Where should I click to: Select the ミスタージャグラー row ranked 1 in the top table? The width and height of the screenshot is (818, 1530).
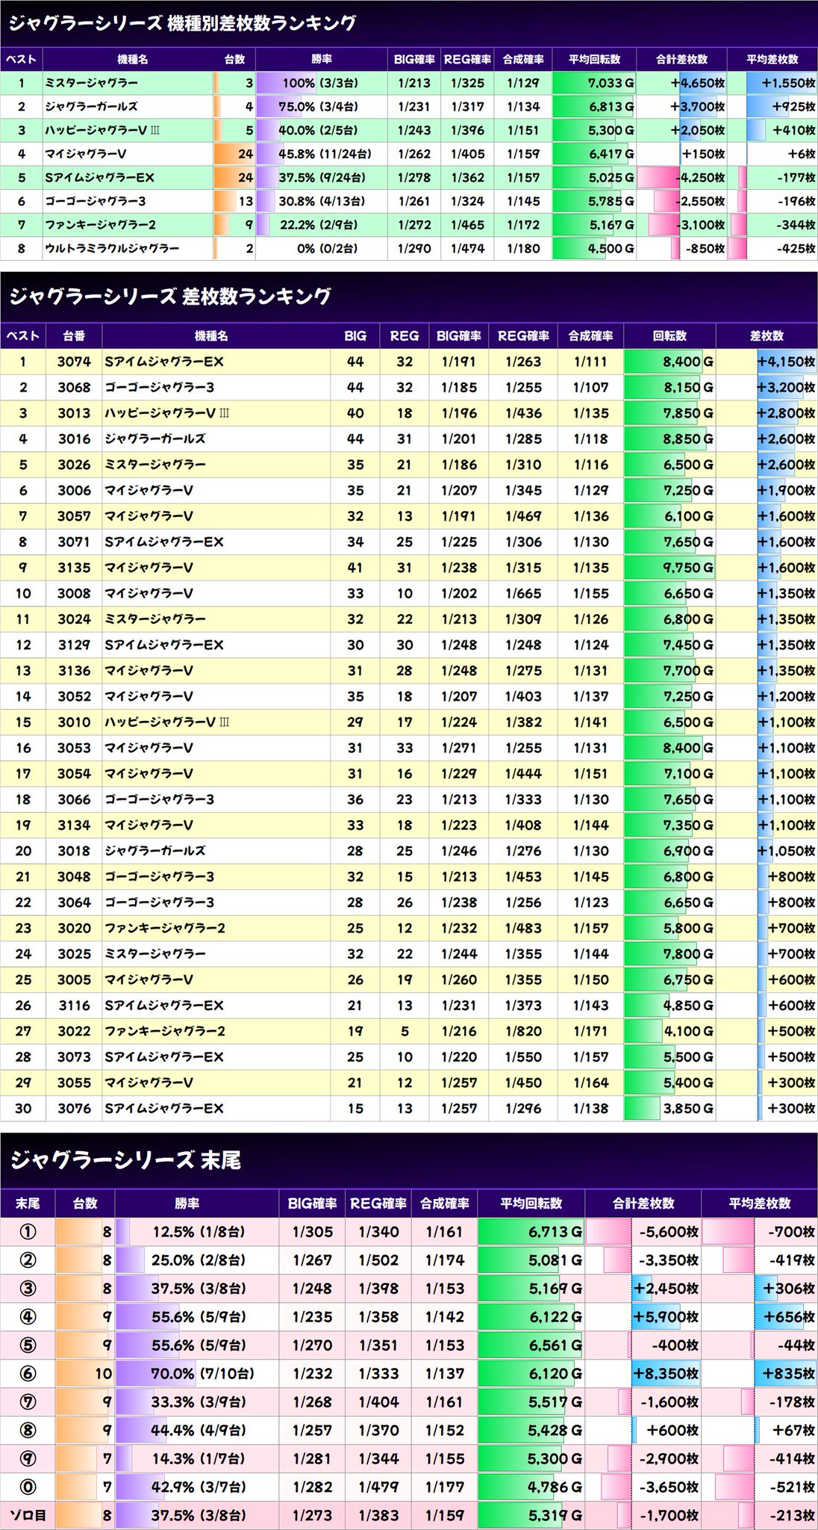click(x=409, y=83)
